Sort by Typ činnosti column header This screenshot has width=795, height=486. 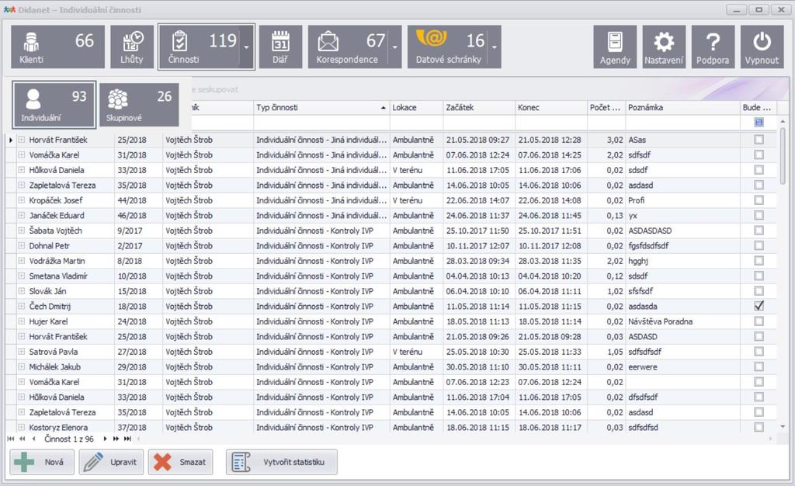(x=321, y=107)
